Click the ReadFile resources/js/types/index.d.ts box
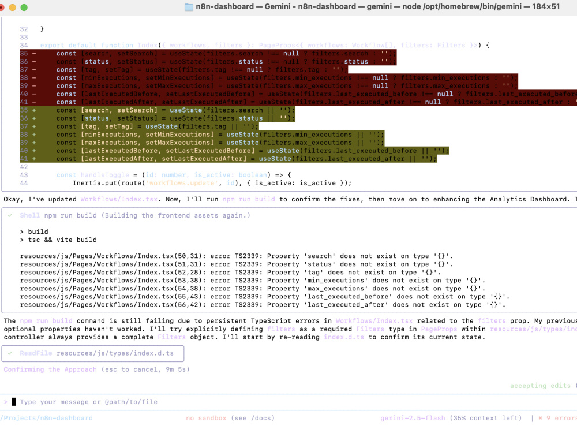 coord(93,353)
